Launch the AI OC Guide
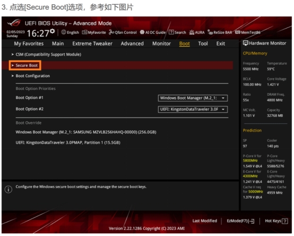This screenshot has height=236, width=294. (153, 32)
